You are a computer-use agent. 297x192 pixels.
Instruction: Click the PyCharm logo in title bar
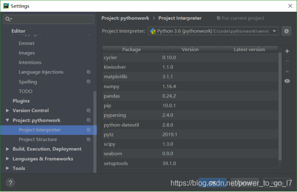pyautogui.click(x=6, y=6)
